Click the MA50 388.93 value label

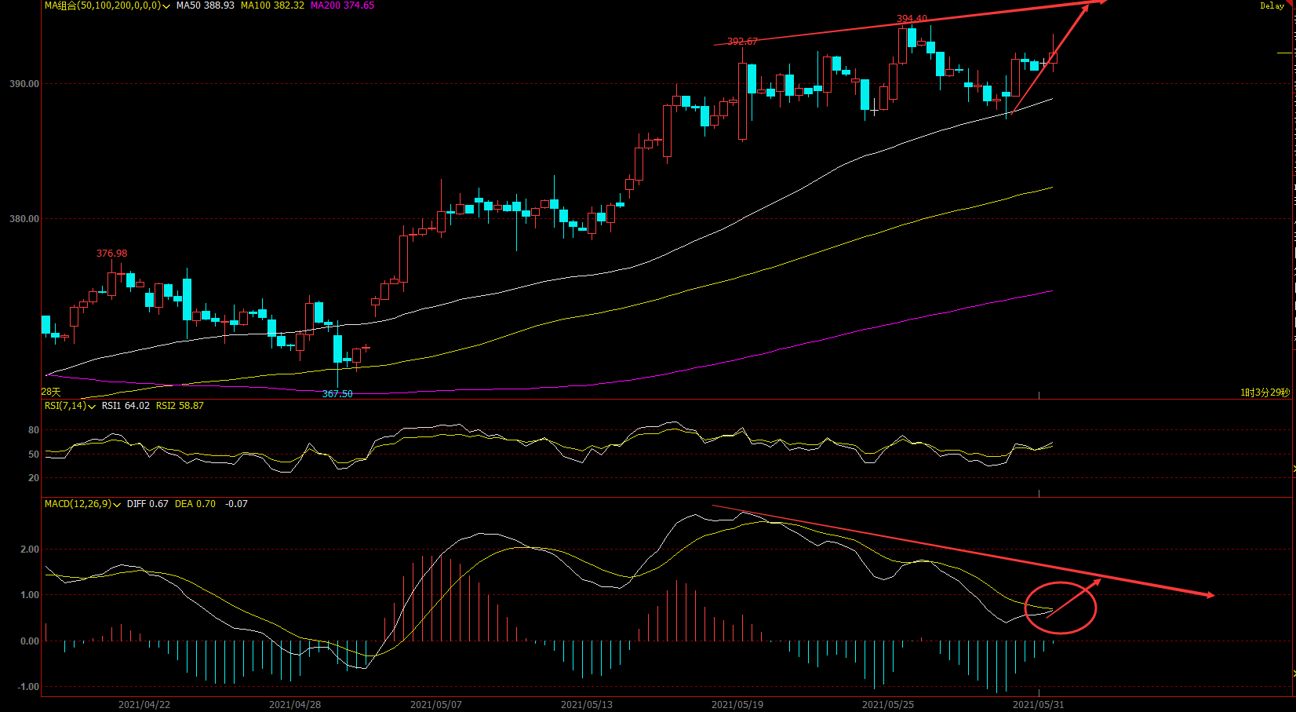pyautogui.click(x=205, y=5)
